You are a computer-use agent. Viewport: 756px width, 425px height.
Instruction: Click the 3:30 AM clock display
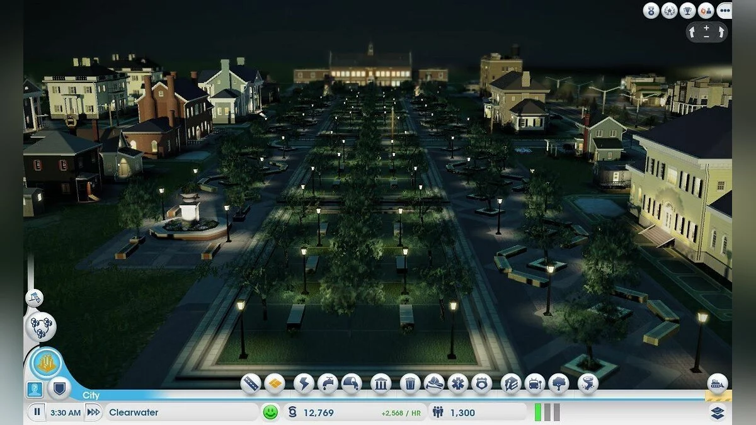[x=66, y=413]
